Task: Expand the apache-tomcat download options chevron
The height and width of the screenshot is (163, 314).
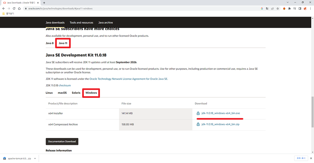Action: click(x=35, y=158)
